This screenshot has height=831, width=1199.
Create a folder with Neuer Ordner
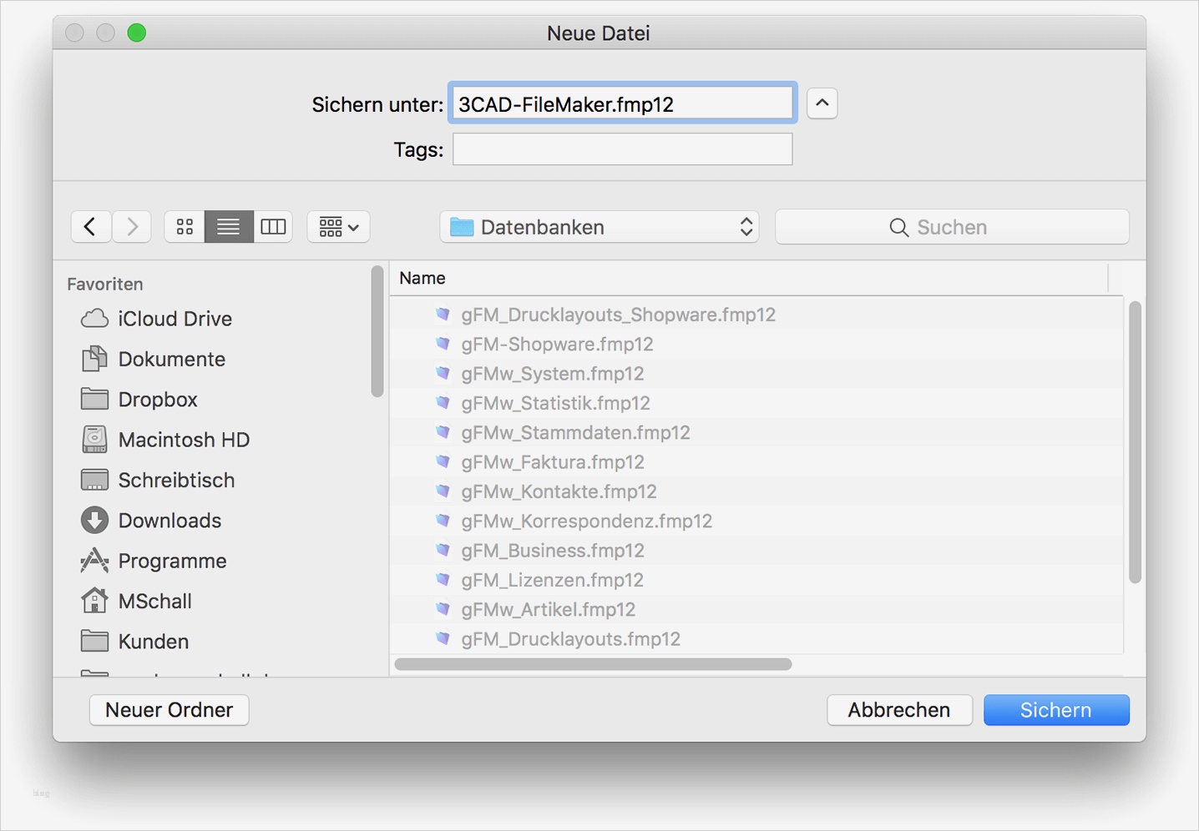click(169, 710)
